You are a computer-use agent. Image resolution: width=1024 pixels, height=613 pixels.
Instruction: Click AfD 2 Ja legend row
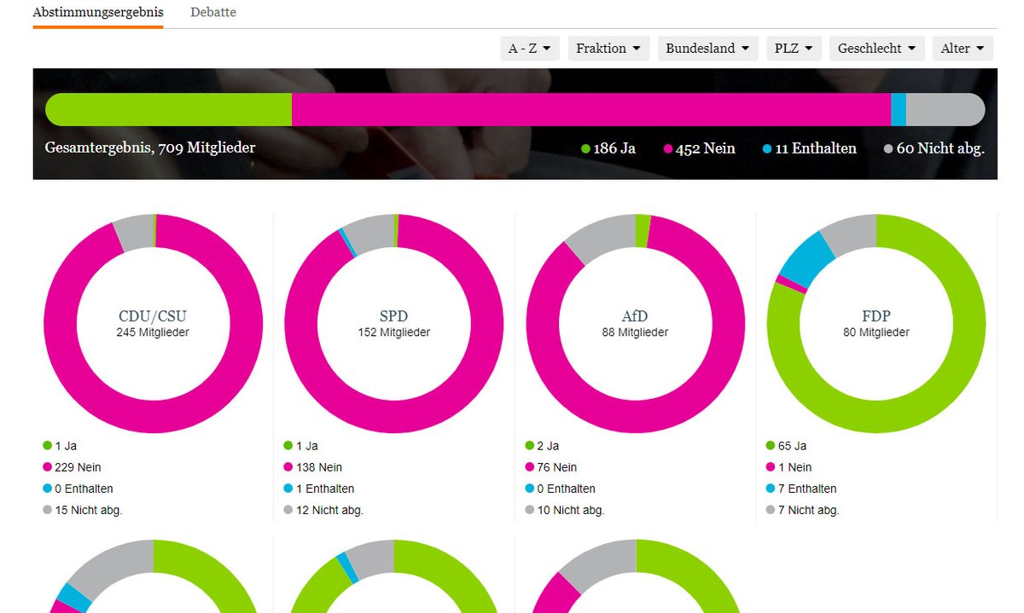pyautogui.click(x=544, y=445)
